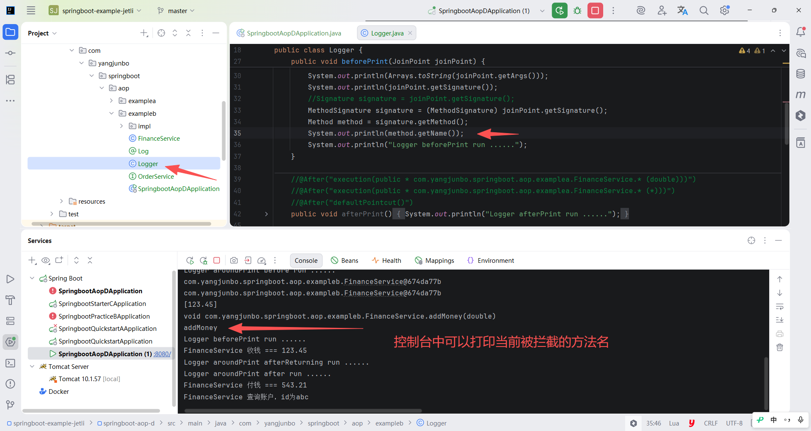Open the Maven tool window
811x431 pixels.
(800, 95)
